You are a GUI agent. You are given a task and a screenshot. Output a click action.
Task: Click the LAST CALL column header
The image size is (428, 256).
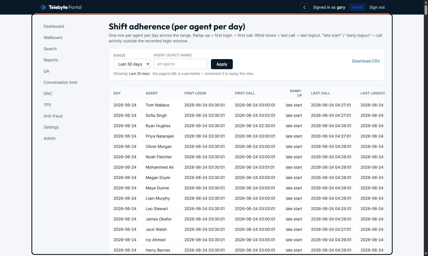pos(321,93)
